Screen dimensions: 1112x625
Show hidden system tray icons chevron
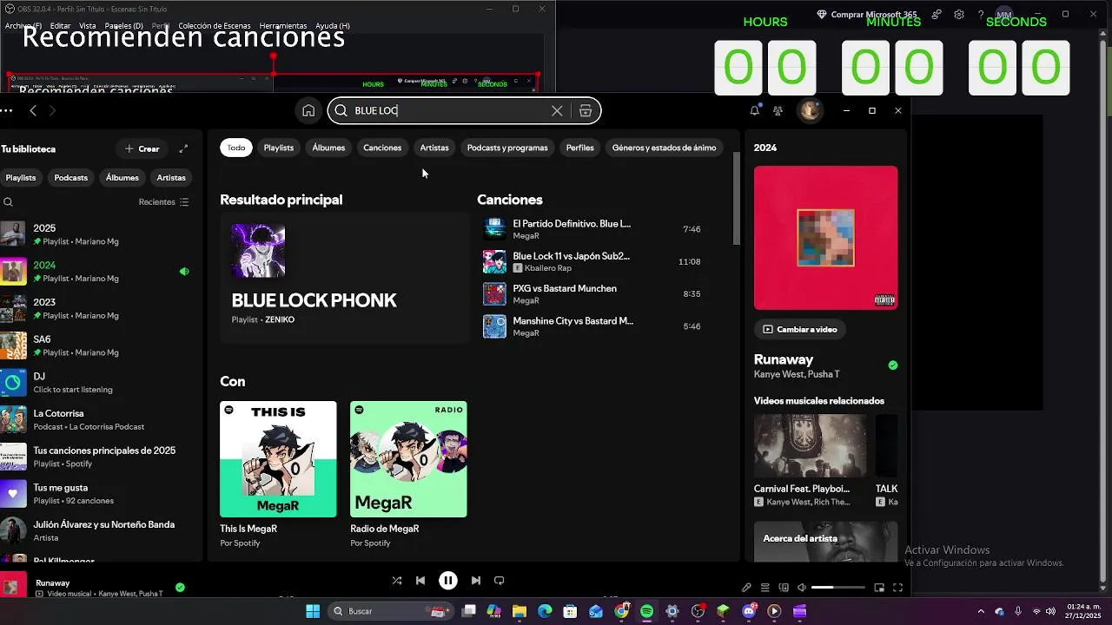[x=981, y=611]
